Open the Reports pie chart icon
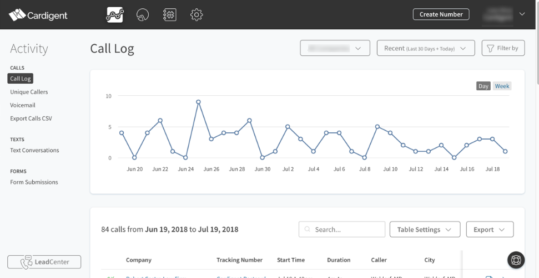This screenshot has width=539, height=278. coord(143,15)
